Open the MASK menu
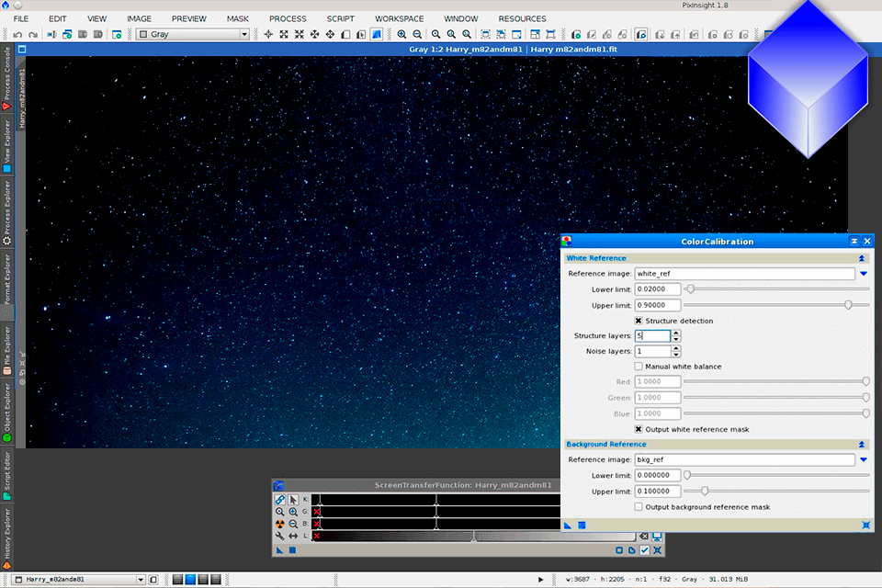This screenshot has height=588, width=882. (x=237, y=18)
